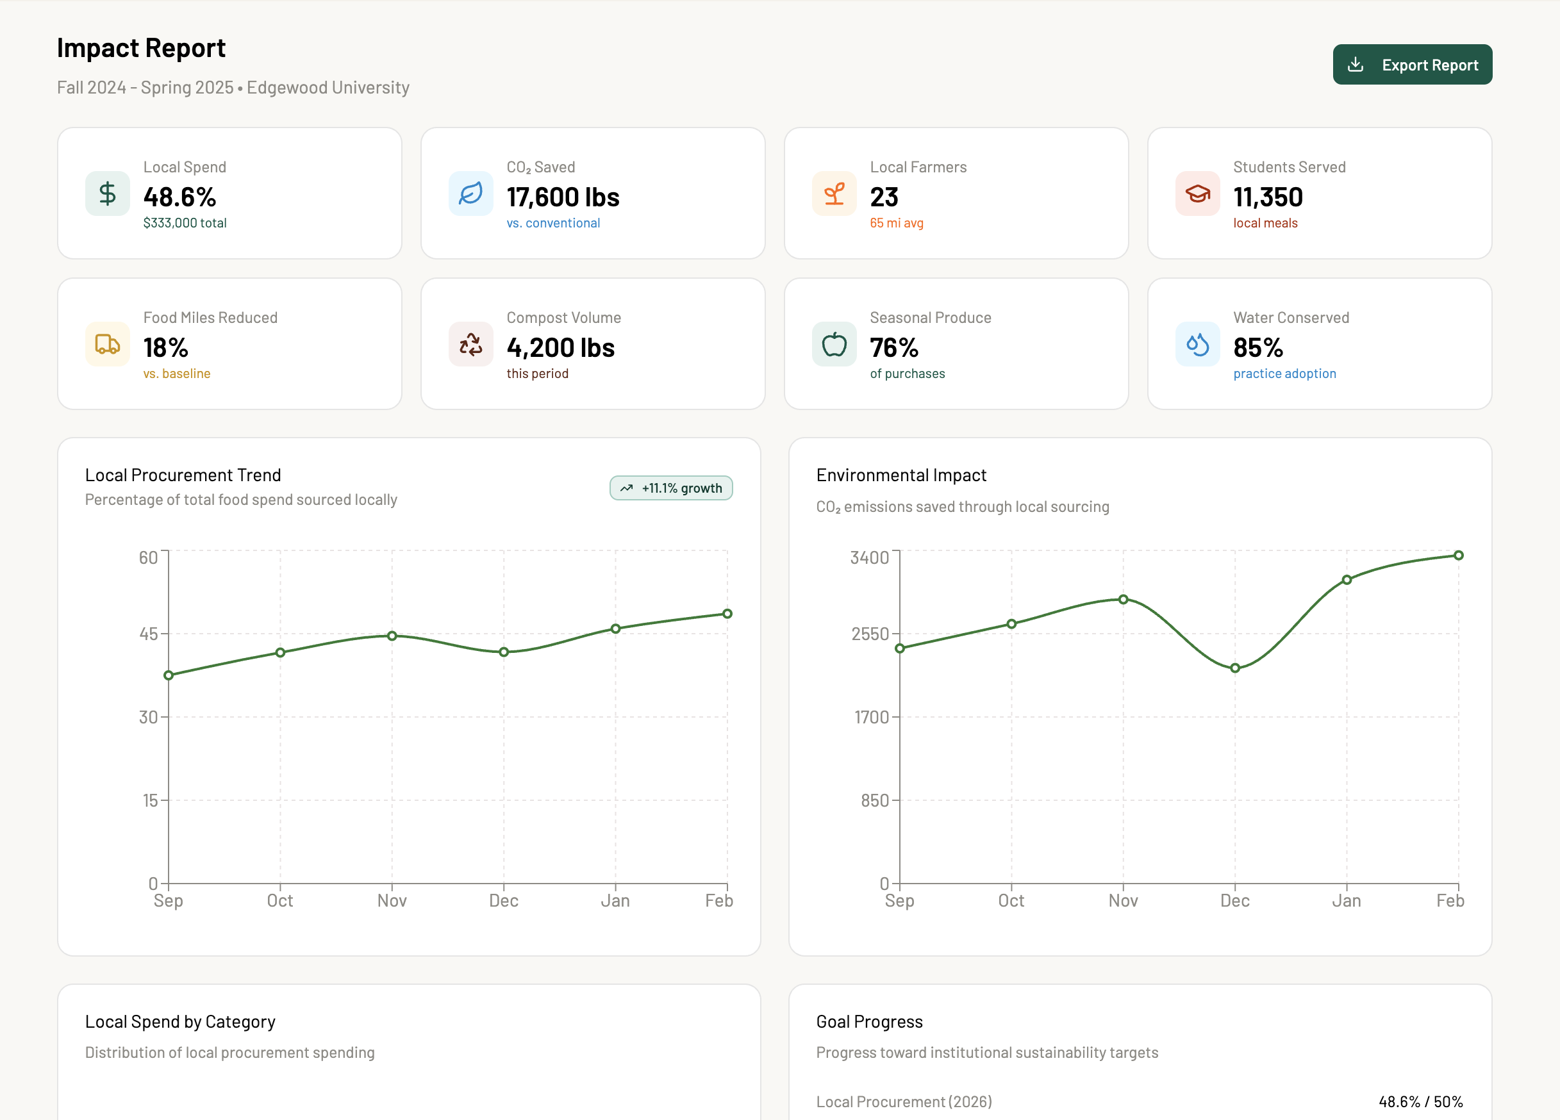This screenshot has height=1120, width=1560.
Task: Click the download icon in Export Report
Action: (x=1354, y=65)
